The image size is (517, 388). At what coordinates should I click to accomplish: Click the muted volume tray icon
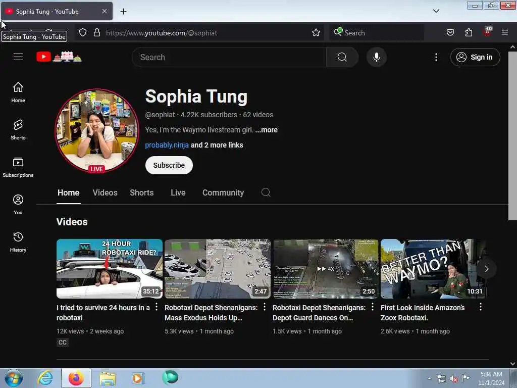(454, 379)
